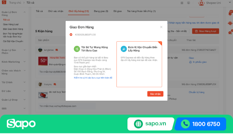Open Đơn Trả hàng/Hoàn tiền sidebar item
This screenshot has width=233, height=134.
coord(13,35)
